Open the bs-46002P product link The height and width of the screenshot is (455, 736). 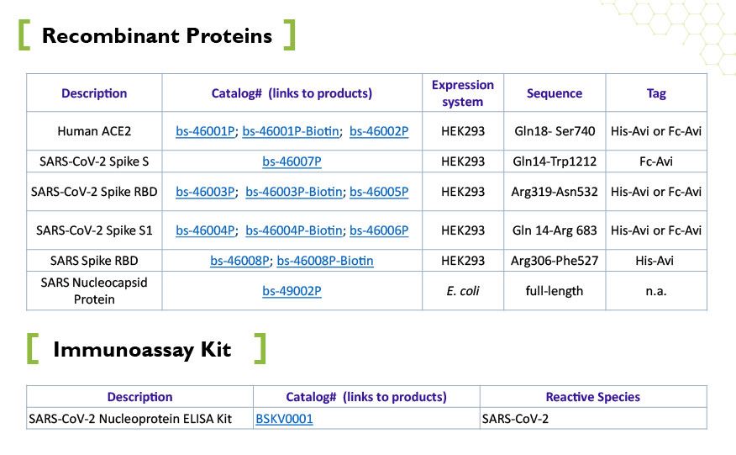(x=379, y=131)
